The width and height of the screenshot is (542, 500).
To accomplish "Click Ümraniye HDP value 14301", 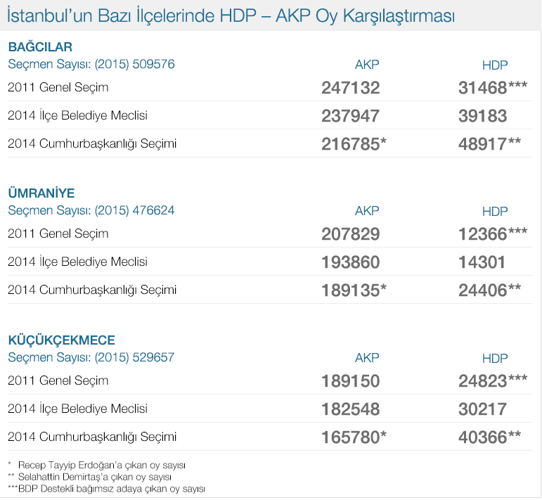I will [482, 262].
